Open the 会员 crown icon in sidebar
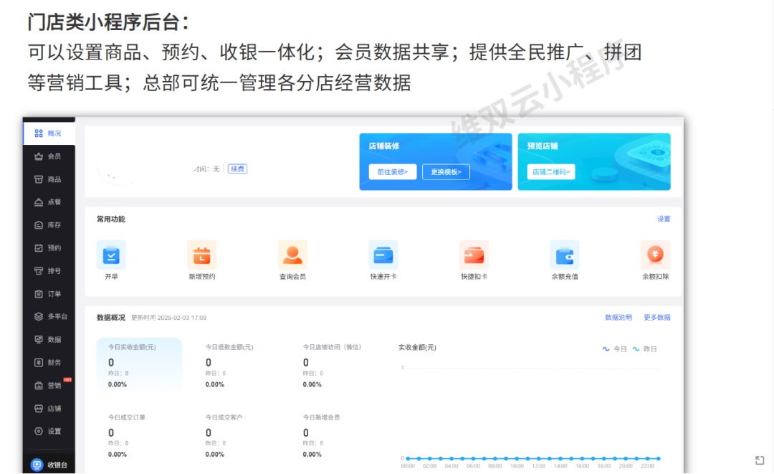Screen dimensions: 774x474 [39, 156]
